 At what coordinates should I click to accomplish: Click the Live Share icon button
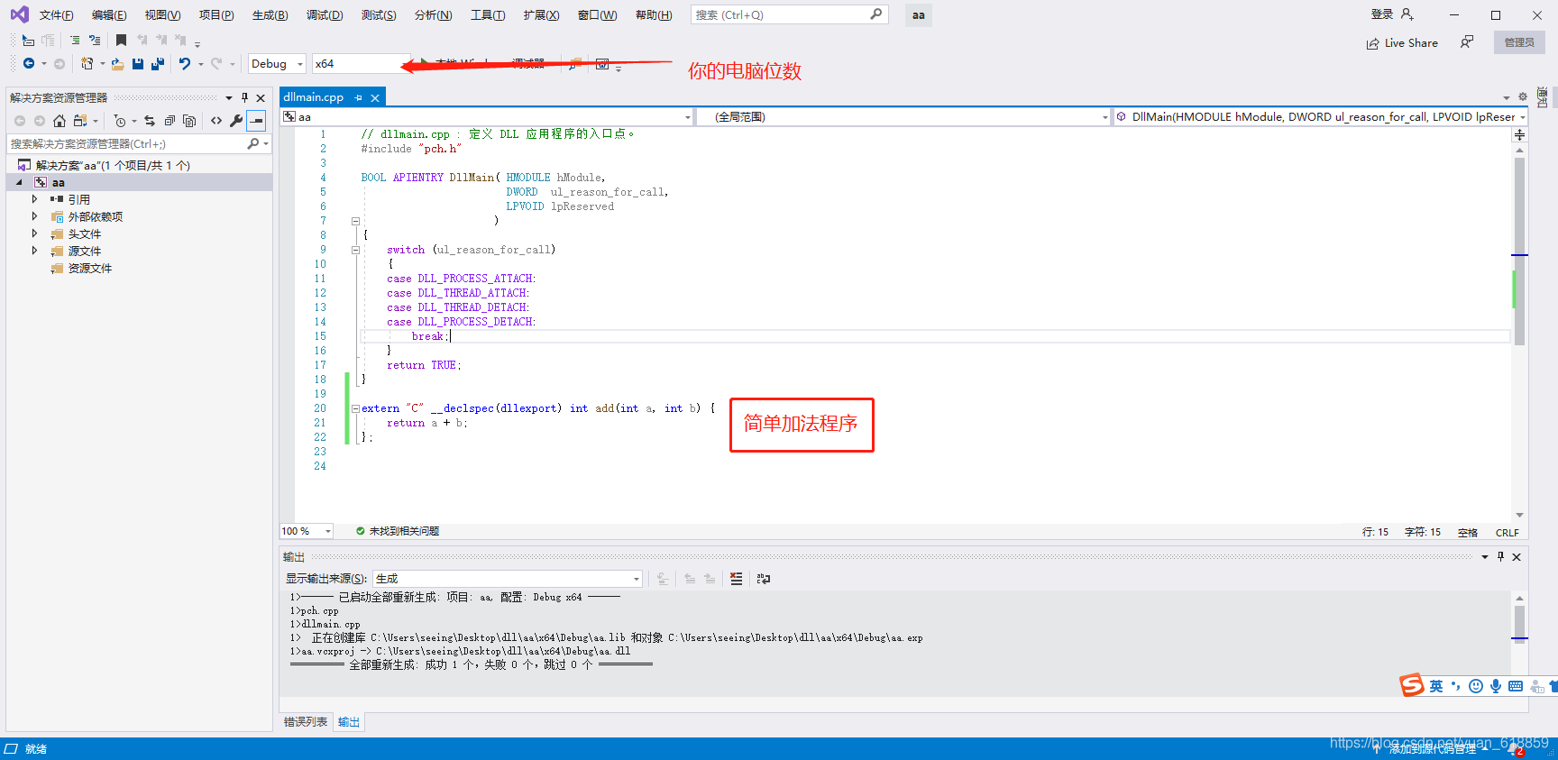(1372, 43)
